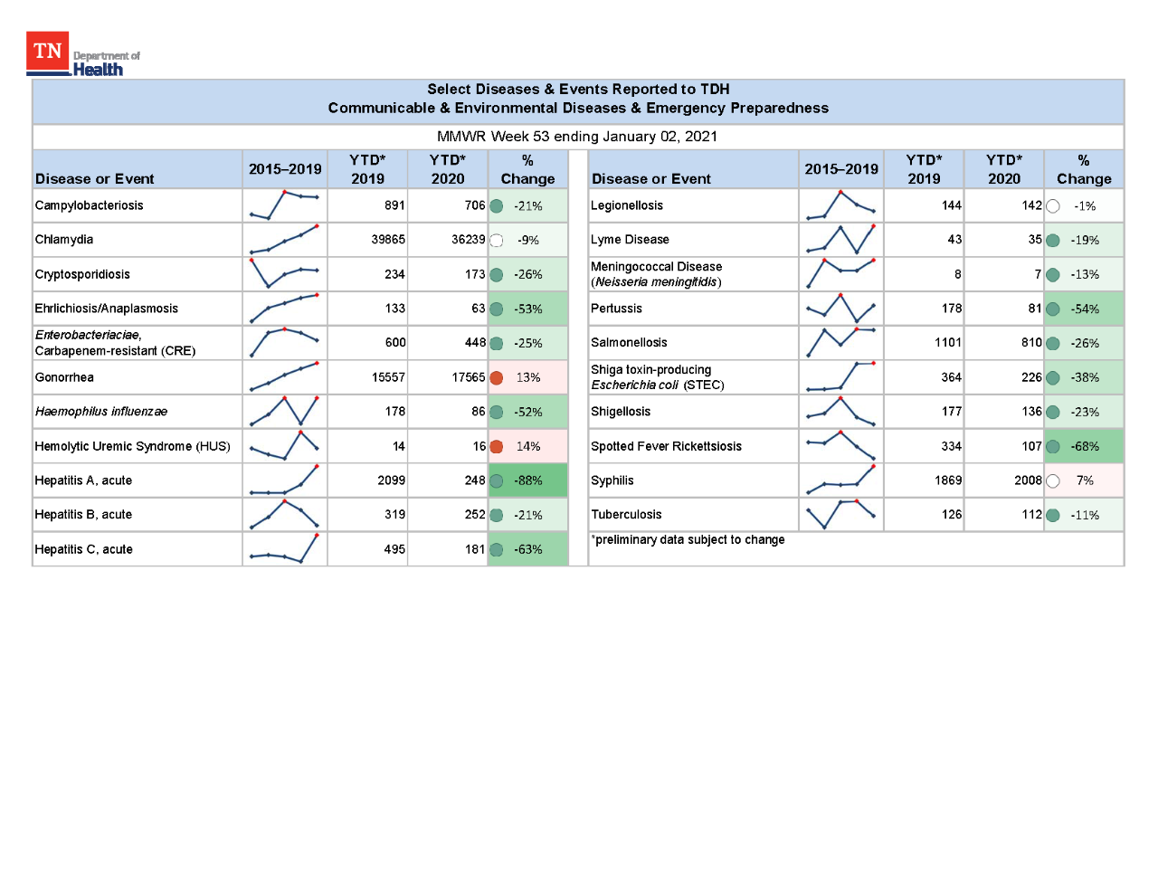Open the Campylobacteriosis 2015–2019 trend sparkline

pos(284,205)
